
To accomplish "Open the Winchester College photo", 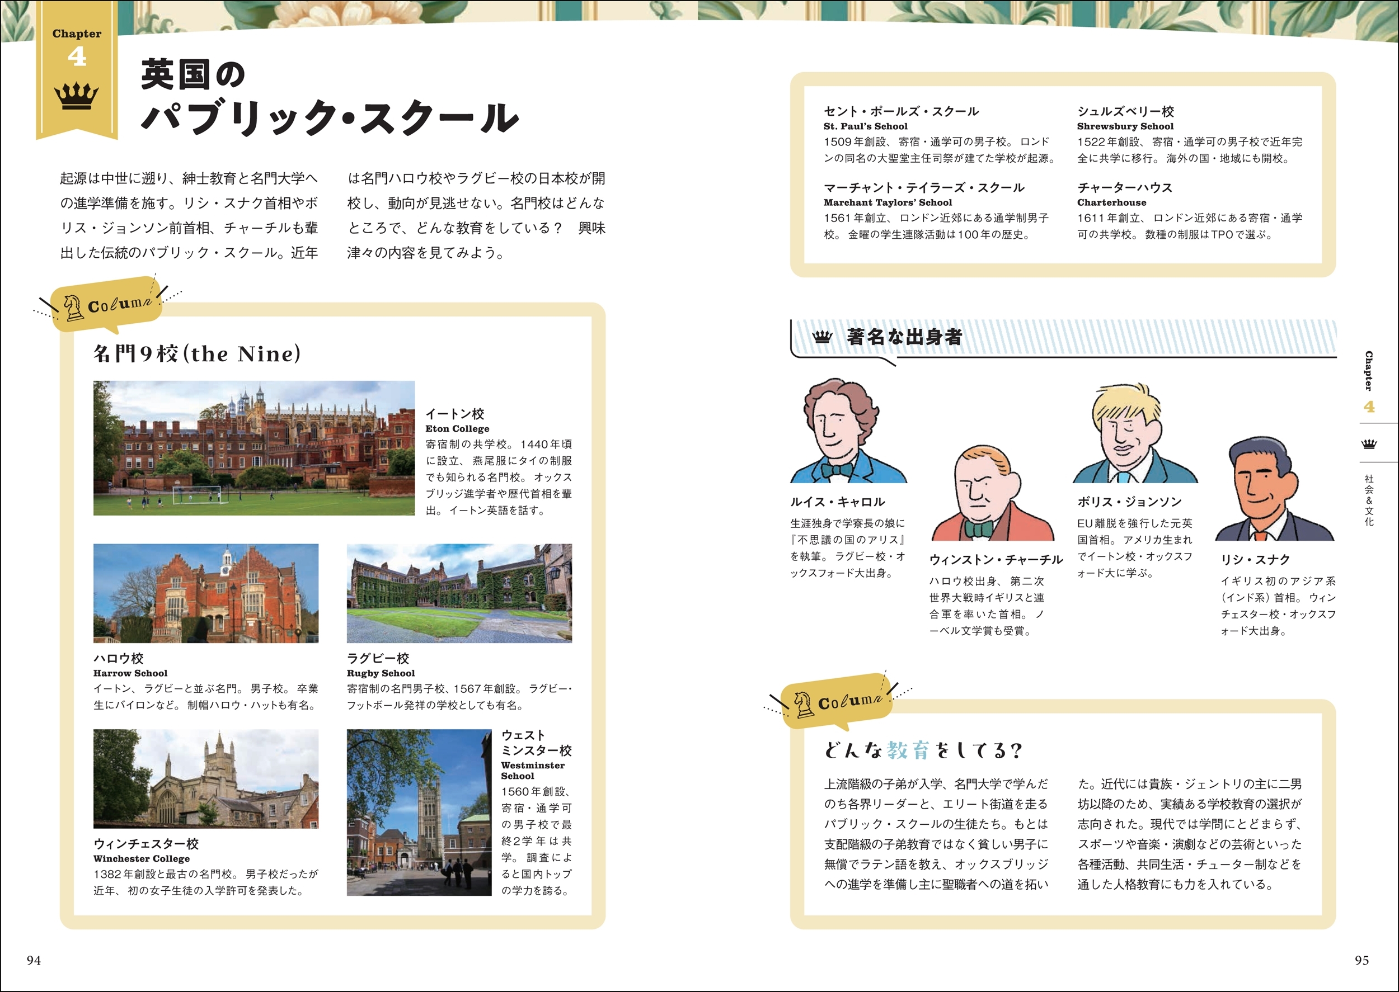I will click(x=205, y=778).
